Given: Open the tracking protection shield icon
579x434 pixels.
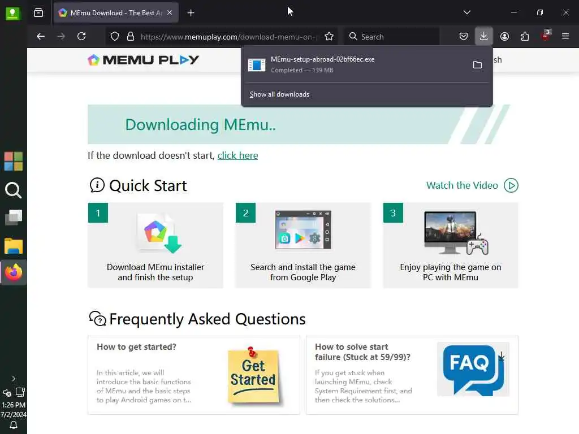Looking at the screenshot, I should (115, 37).
